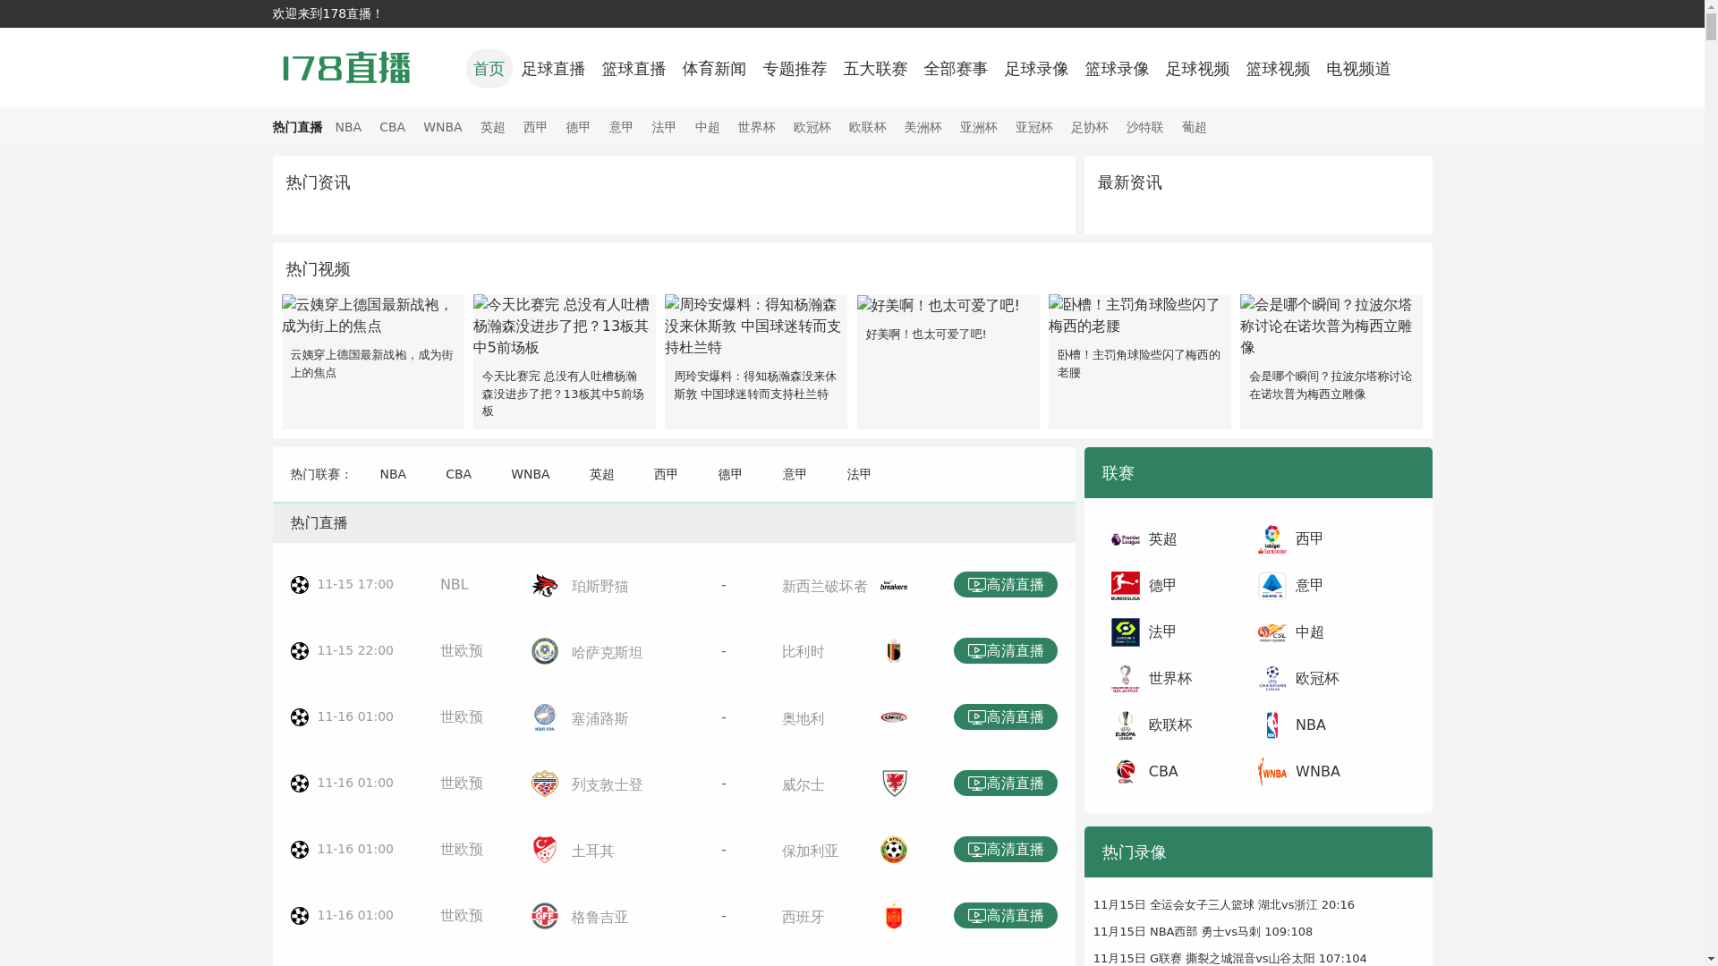Open the 首页 navigation tab
The width and height of the screenshot is (1718, 966).
489,69
